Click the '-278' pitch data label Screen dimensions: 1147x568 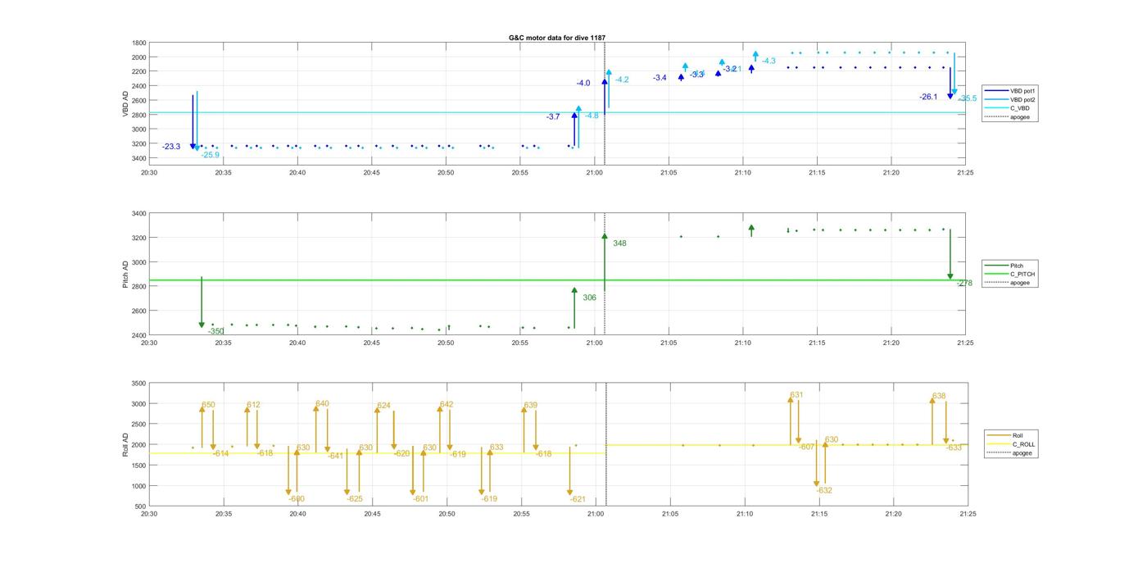(x=964, y=284)
